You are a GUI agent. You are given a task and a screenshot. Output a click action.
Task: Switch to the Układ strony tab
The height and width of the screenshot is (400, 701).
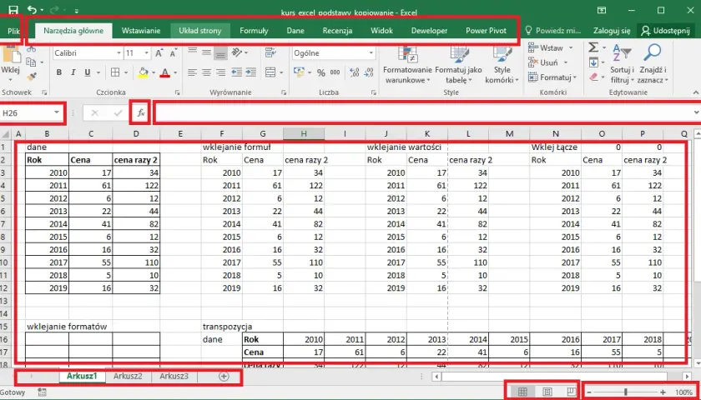click(199, 31)
